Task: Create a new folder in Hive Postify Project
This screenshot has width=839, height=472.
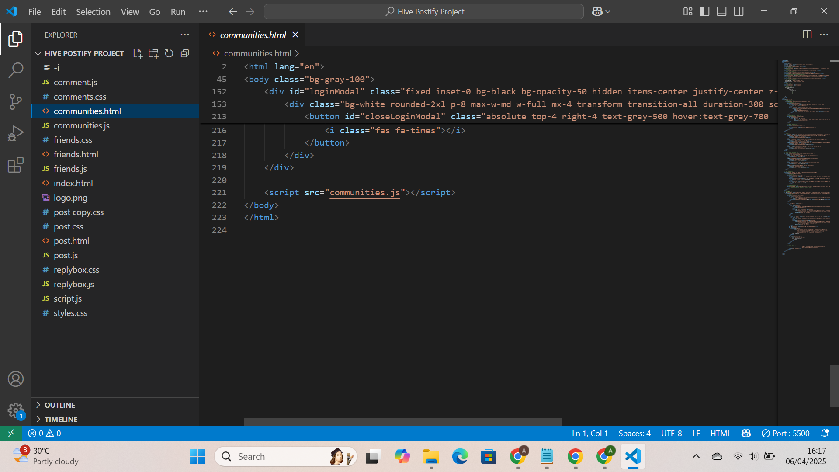Action: coord(153,53)
